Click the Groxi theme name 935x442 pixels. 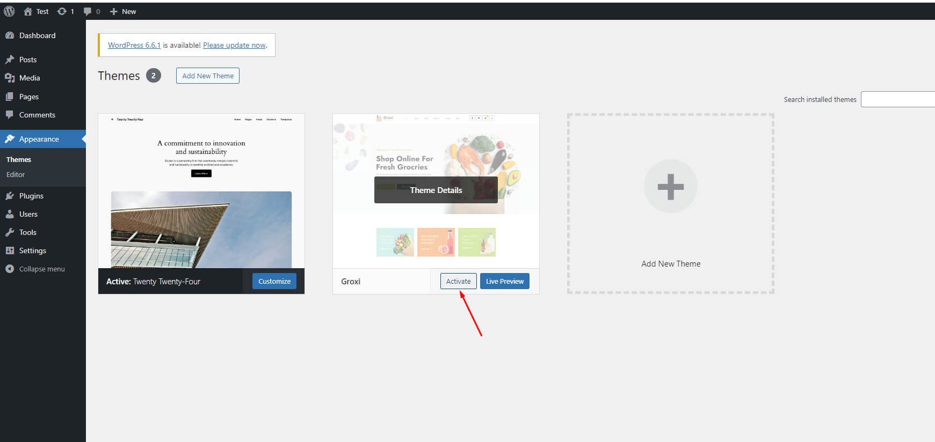coord(351,281)
